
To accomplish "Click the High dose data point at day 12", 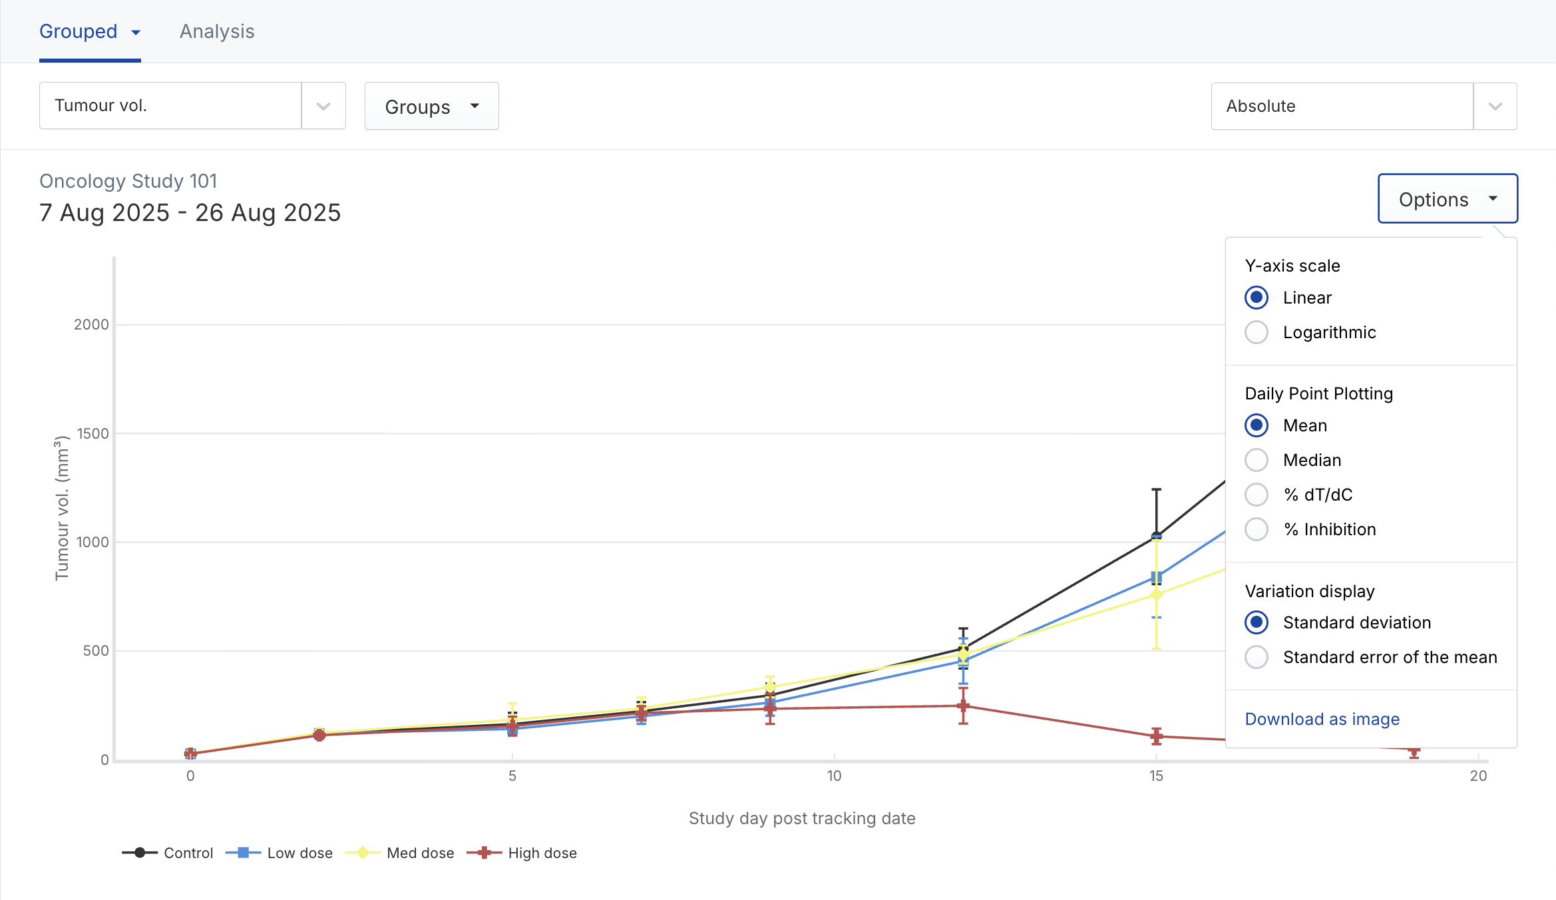I will 963,706.
